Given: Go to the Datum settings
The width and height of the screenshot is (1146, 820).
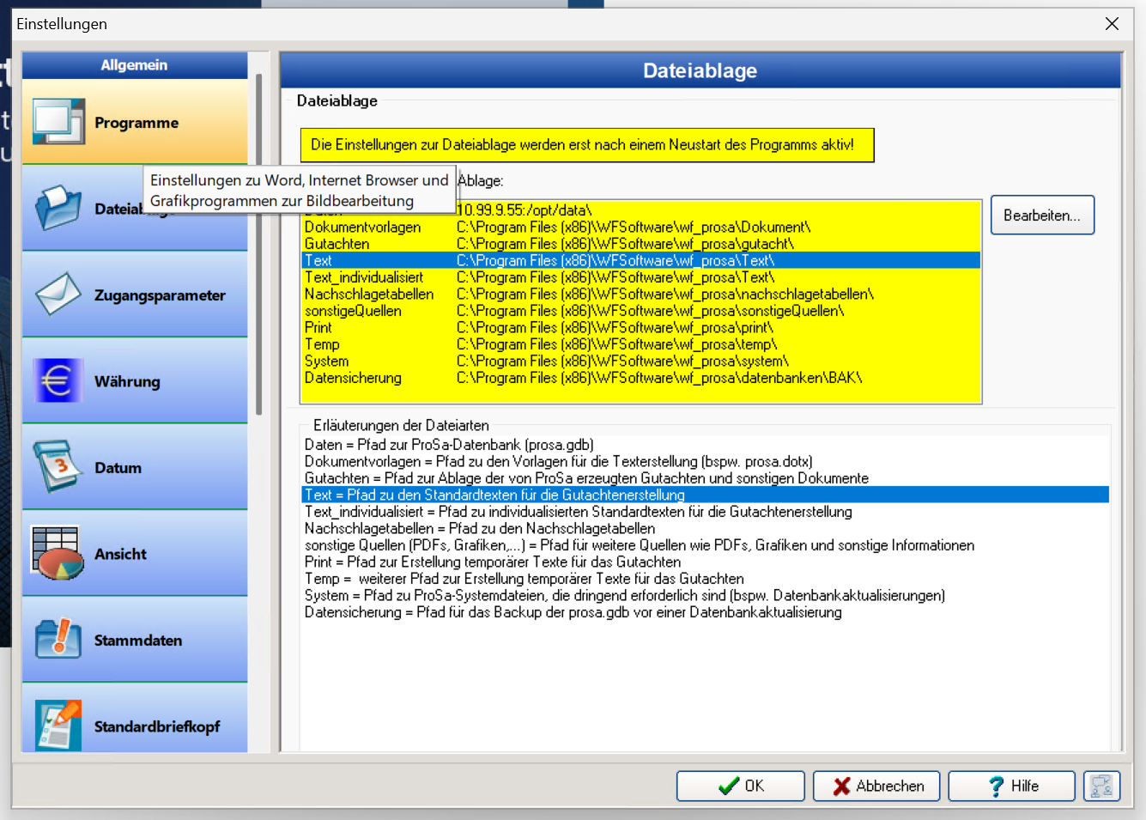Looking at the screenshot, I should point(135,467).
